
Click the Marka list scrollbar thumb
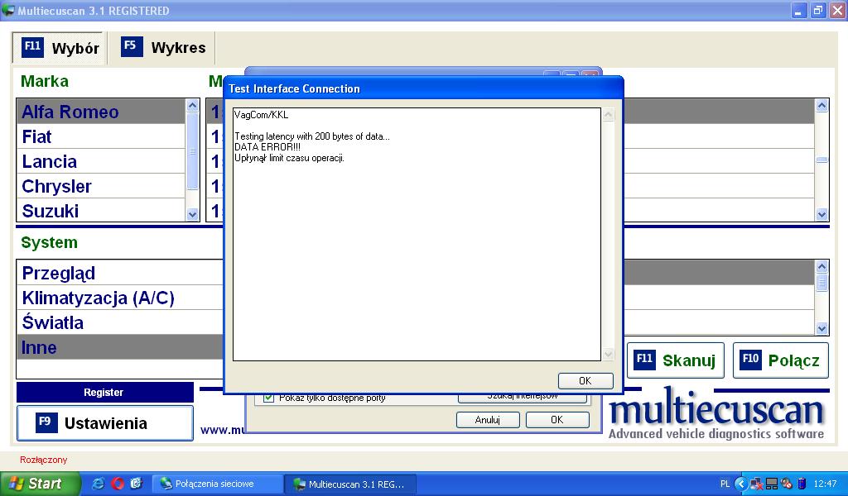click(x=192, y=151)
